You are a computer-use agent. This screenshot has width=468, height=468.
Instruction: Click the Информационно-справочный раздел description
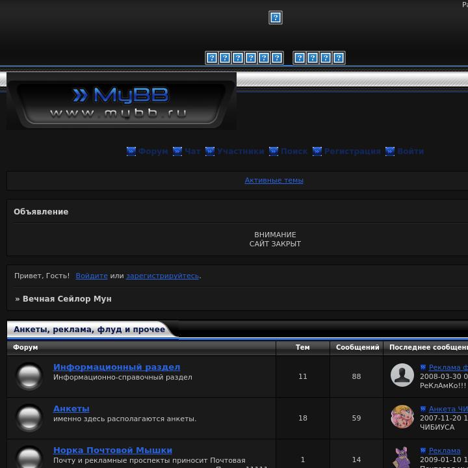[123, 377]
